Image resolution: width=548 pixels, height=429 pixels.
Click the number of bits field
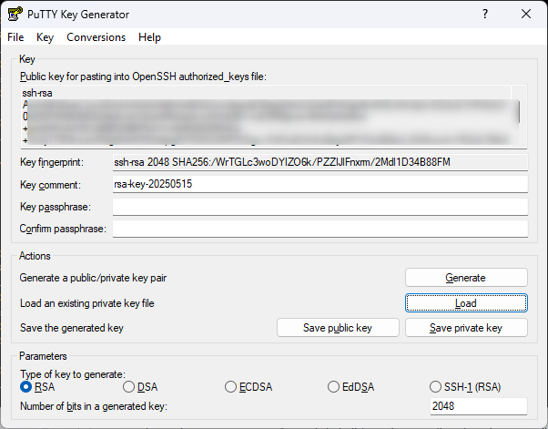(x=479, y=406)
